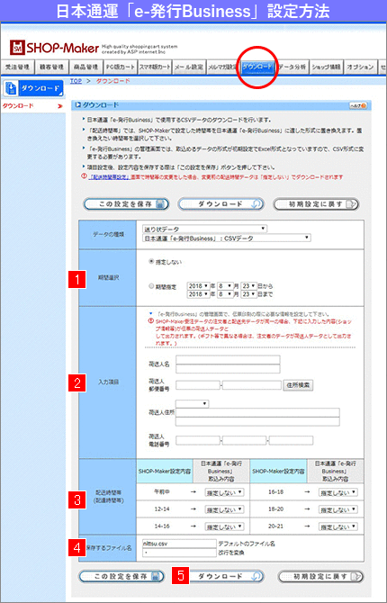387x603 pixels.
Task: Switch to the PC版カート tab
Action: [x=121, y=67]
